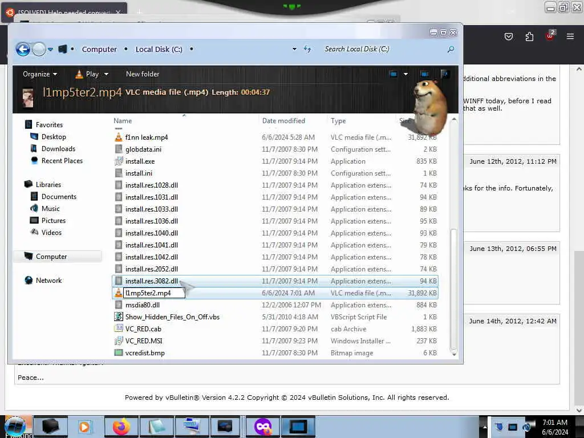The width and height of the screenshot is (584, 438).
Task: Open the purple mask app taskbar icon
Action: 262,427
